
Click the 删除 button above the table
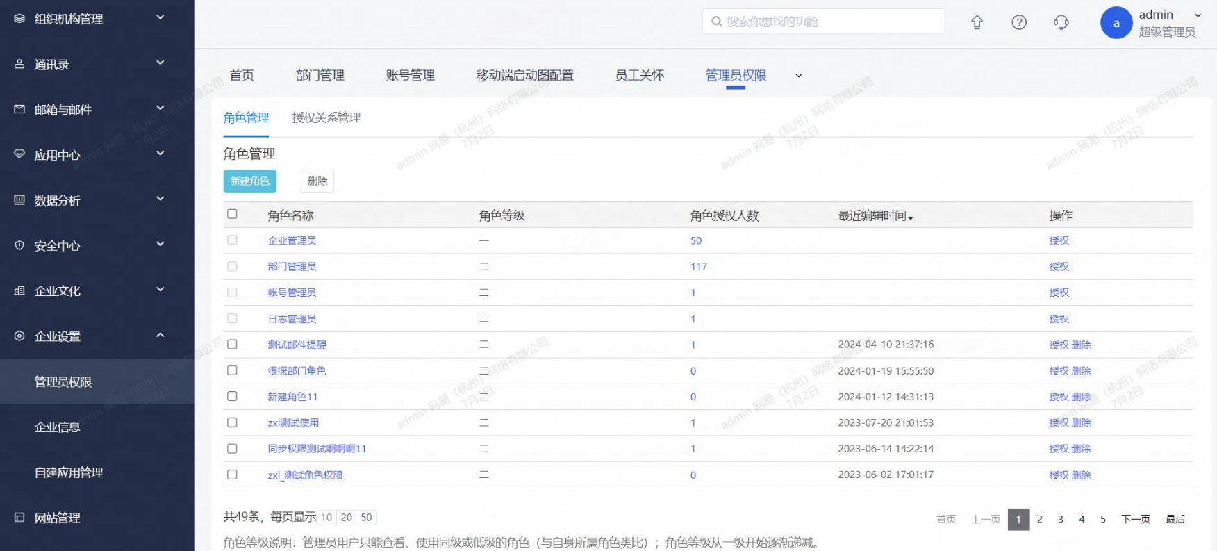click(x=317, y=181)
